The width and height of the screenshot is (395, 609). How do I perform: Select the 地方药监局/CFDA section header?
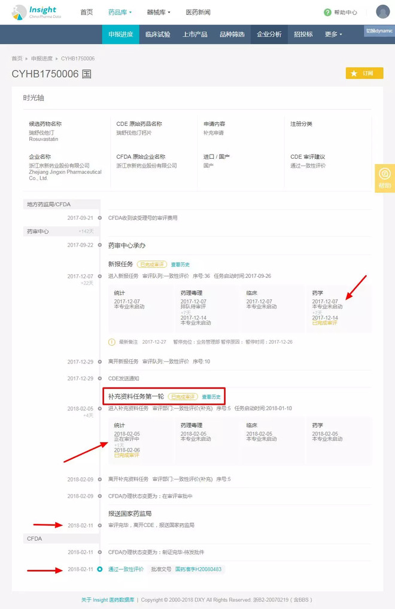point(61,204)
